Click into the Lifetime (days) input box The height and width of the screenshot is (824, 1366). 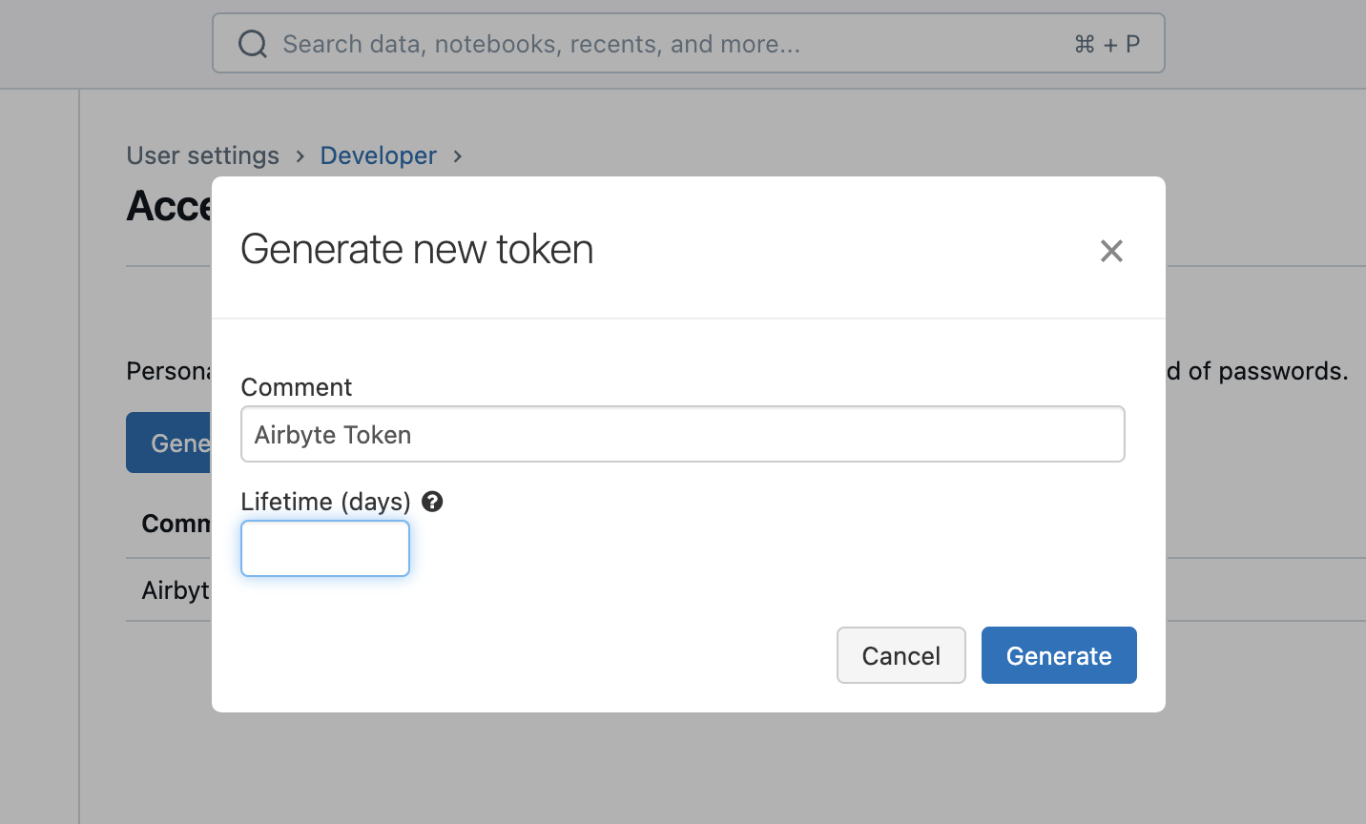(x=325, y=548)
